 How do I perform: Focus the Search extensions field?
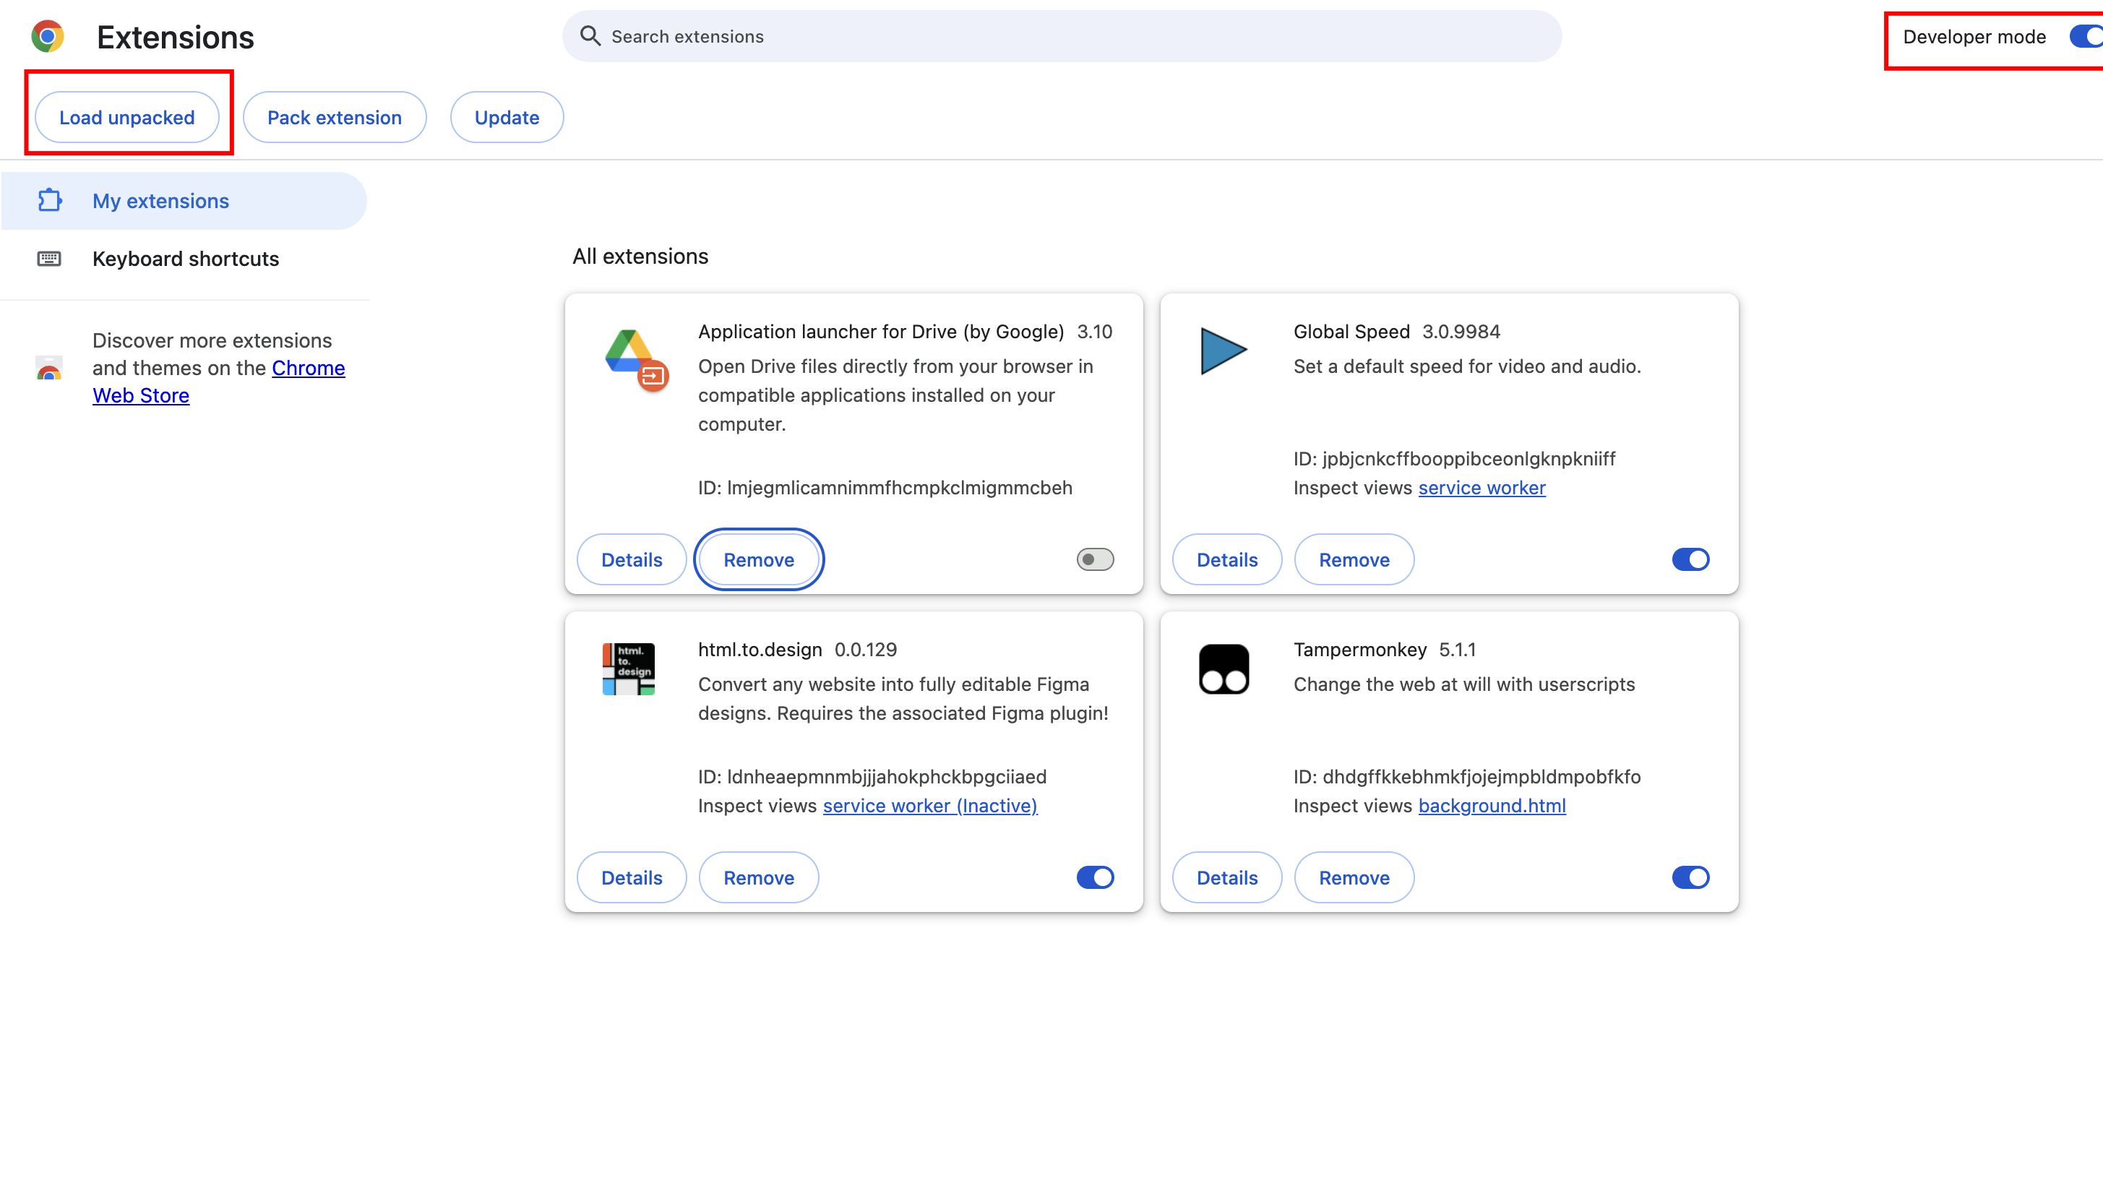[1062, 37]
